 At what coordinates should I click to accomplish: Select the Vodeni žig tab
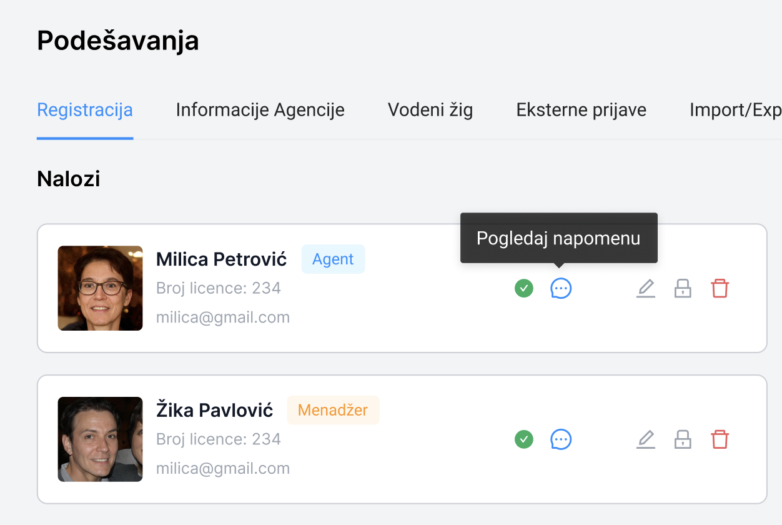click(x=430, y=110)
